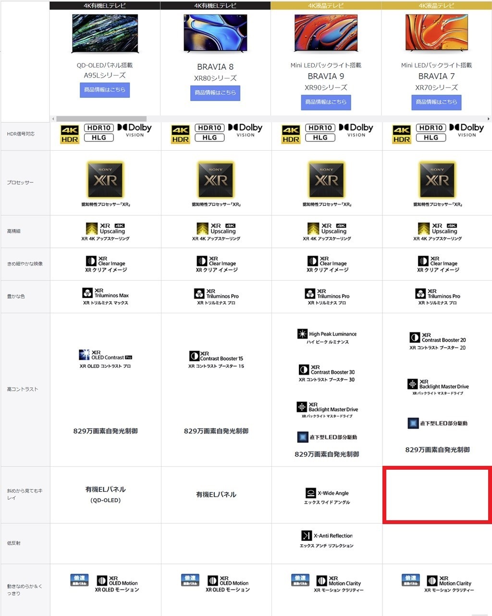Click the BRAVIA 8 TV product image
Screen dimensions: 492x616
(x=215, y=34)
